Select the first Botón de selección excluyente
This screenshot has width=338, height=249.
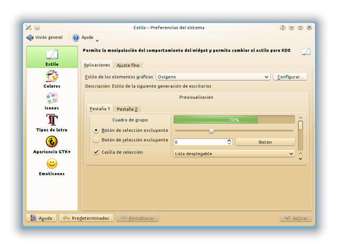pos(96,130)
